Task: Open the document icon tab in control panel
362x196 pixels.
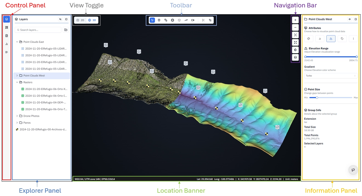Action: (x=7, y=36)
